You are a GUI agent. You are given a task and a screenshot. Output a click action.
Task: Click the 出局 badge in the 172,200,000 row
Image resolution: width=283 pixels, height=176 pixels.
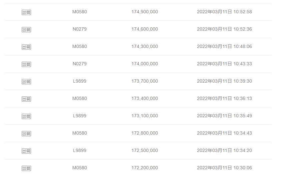[x=26, y=168]
